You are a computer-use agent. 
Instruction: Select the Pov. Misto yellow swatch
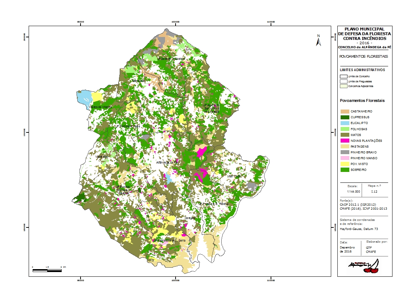pos(345,164)
